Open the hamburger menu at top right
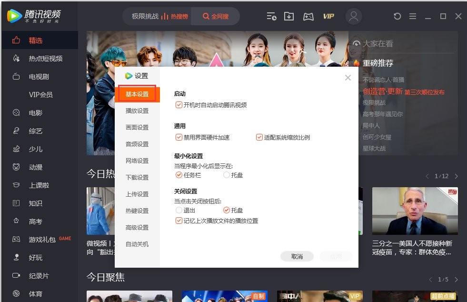The image size is (467, 302). 412,16
